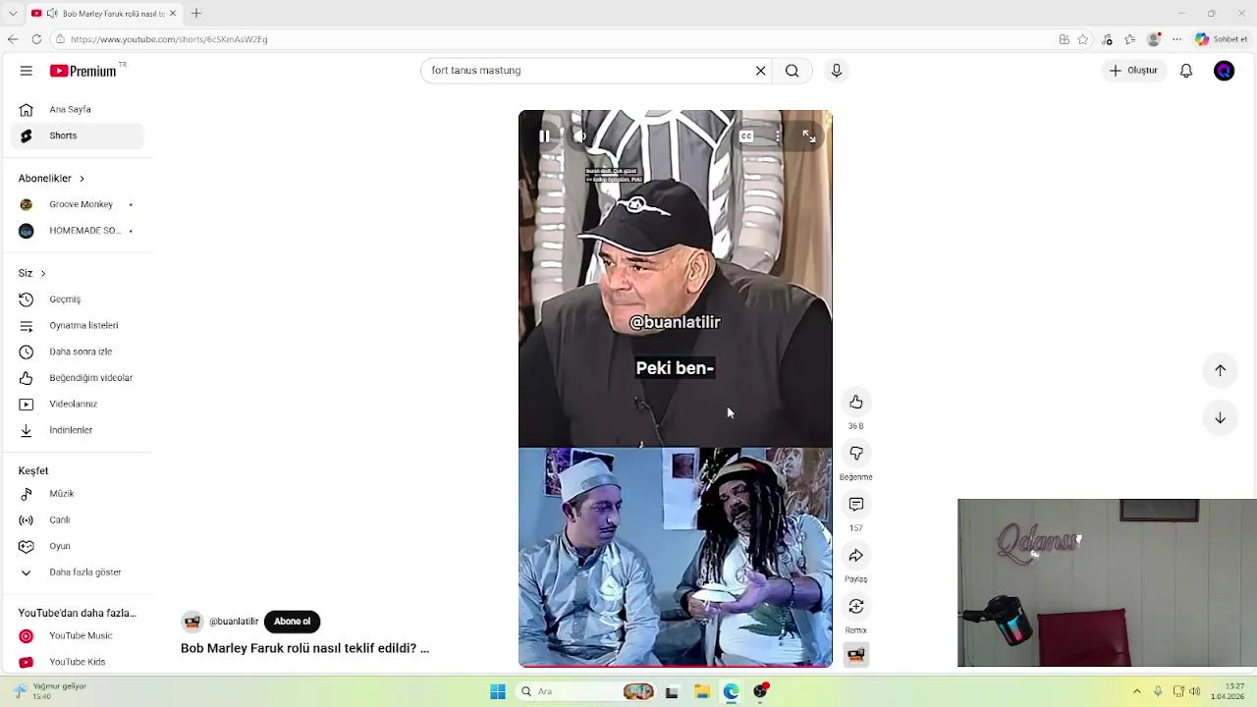
Task: Expand Daha fazla göster
Action: click(x=77, y=572)
